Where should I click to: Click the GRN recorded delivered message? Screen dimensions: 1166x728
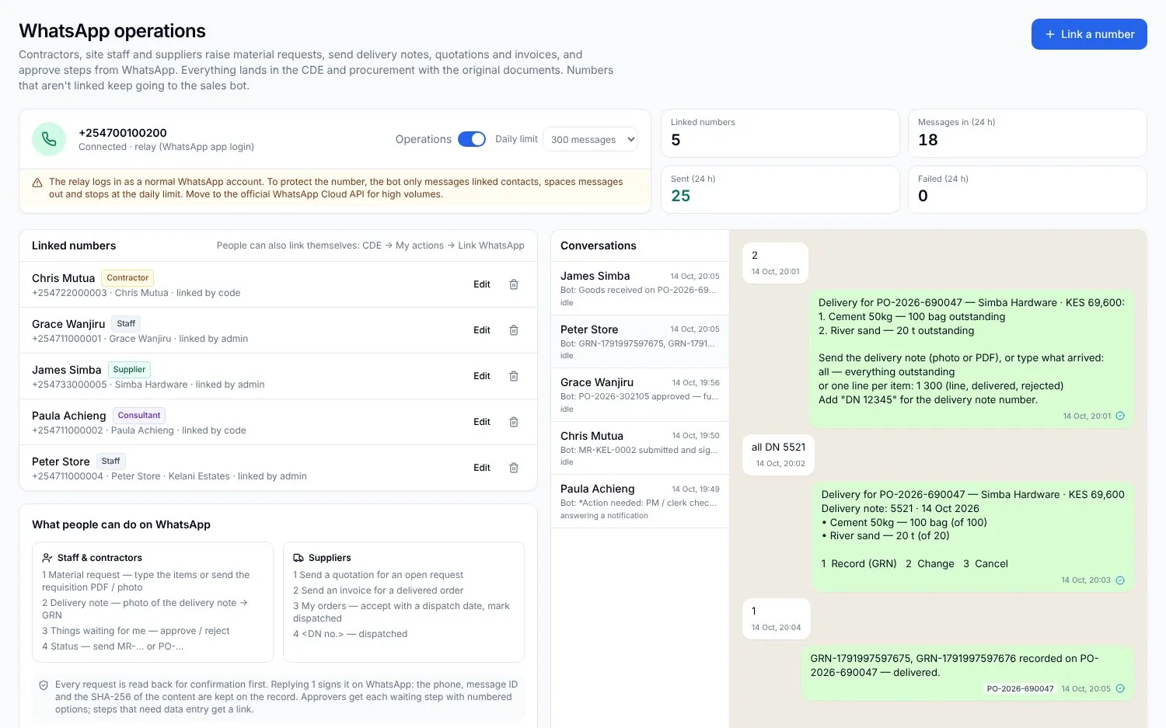[968, 673]
